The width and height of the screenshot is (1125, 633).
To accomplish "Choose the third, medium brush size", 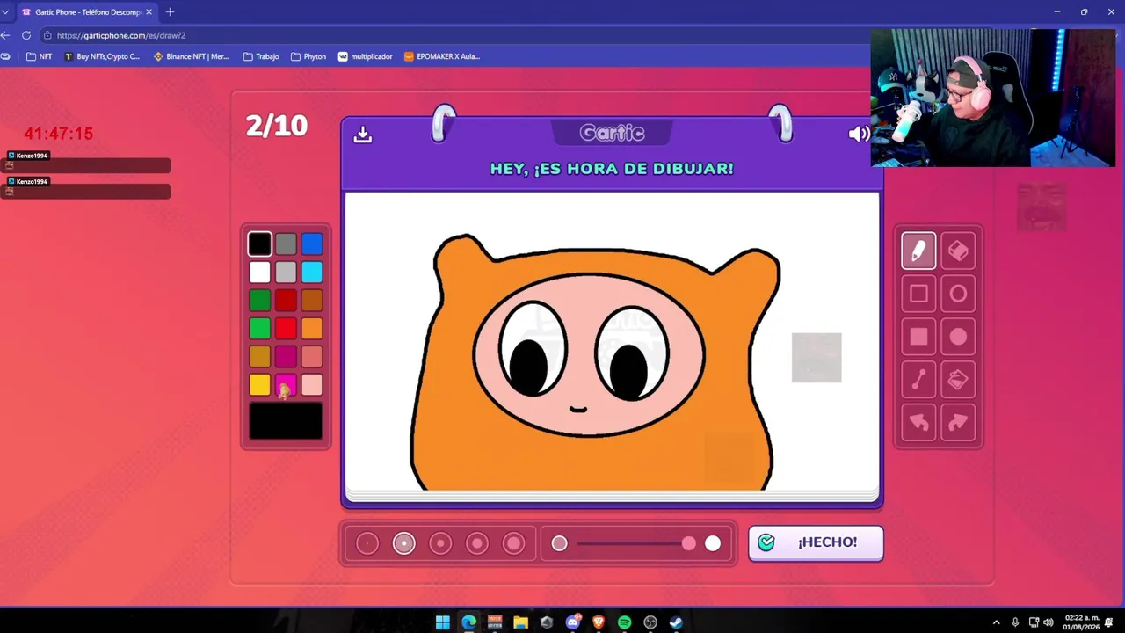I will pyautogui.click(x=440, y=543).
